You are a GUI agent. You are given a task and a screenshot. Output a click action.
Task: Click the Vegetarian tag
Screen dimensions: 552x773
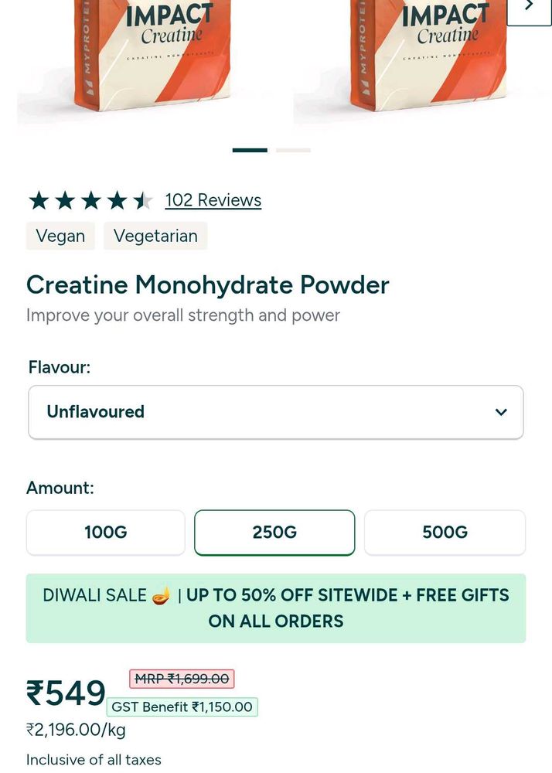click(x=155, y=236)
